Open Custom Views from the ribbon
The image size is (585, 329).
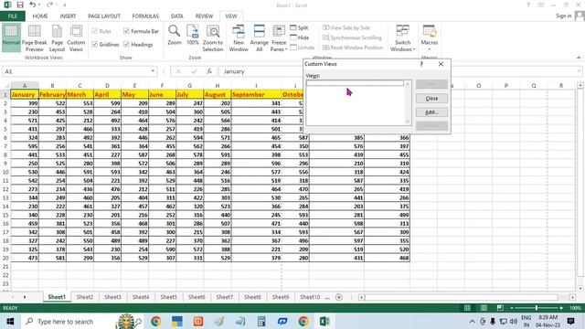(x=76, y=38)
